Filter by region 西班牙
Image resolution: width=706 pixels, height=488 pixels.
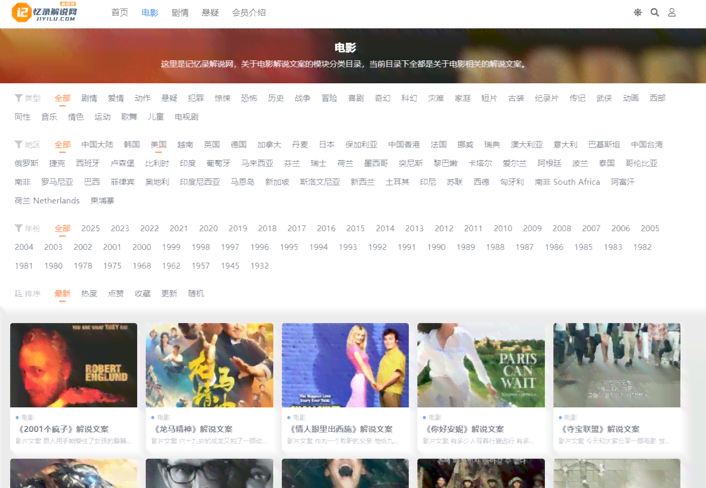[88, 163]
